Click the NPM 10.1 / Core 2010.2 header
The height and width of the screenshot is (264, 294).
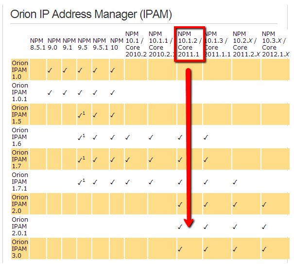tap(136, 44)
